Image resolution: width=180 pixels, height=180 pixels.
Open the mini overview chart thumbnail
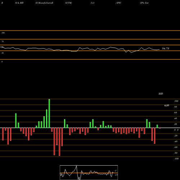click(89, 172)
